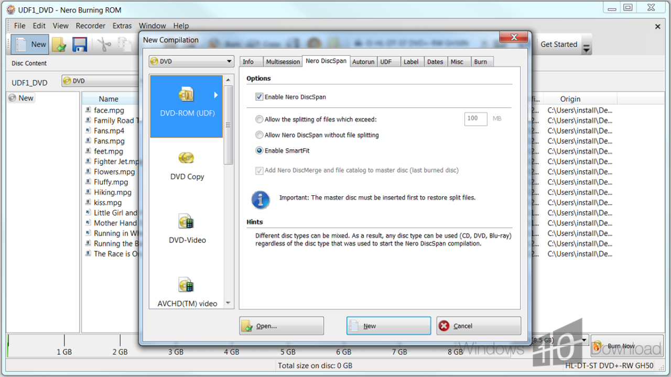
Task: Select the Hiking.mpg file row
Action: (113, 192)
